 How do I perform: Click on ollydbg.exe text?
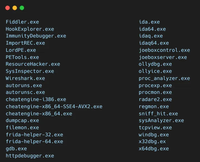[x=155, y=64]
